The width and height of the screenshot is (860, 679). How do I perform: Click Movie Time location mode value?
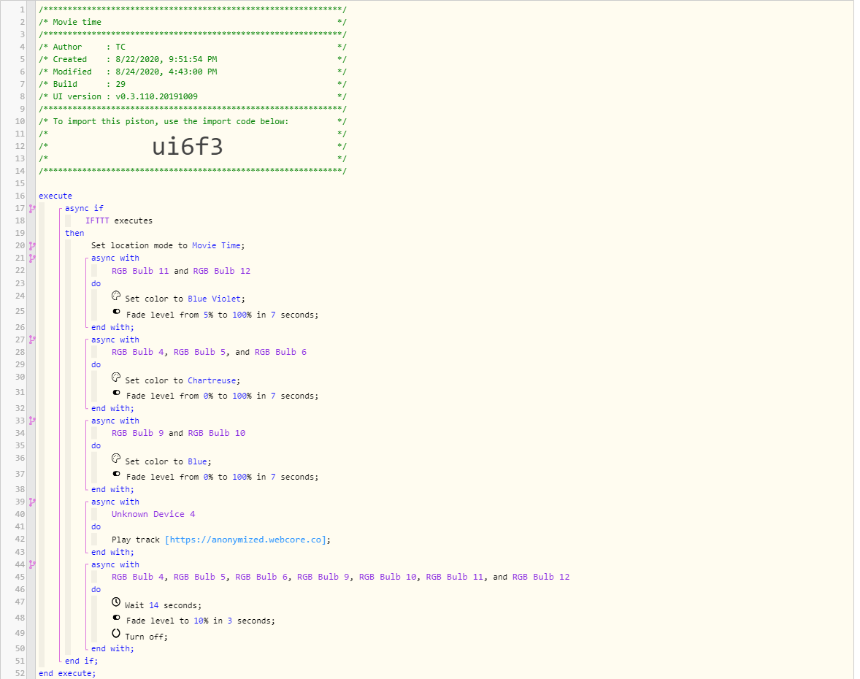pos(216,246)
